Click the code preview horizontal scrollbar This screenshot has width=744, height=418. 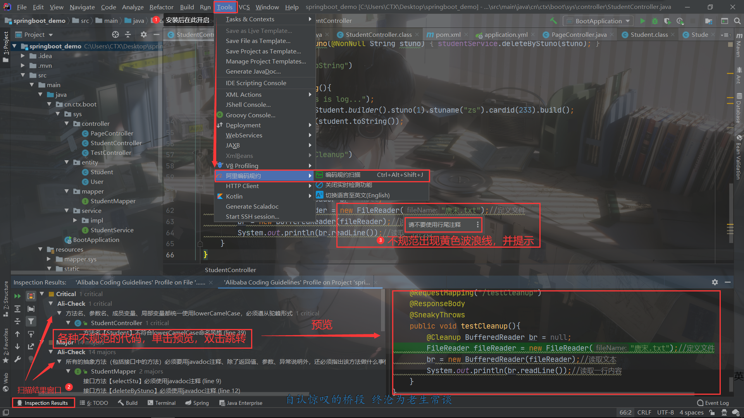tap(544, 394)
